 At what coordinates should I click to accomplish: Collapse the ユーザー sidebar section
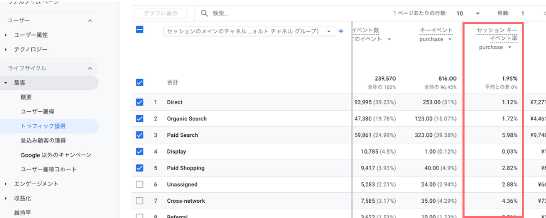(x=90, y=21)
